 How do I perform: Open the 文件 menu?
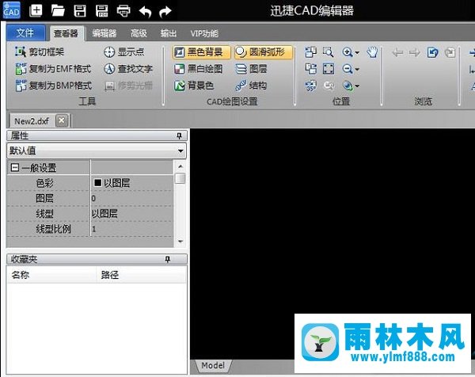pyautogui.click(x=25, y=32)
